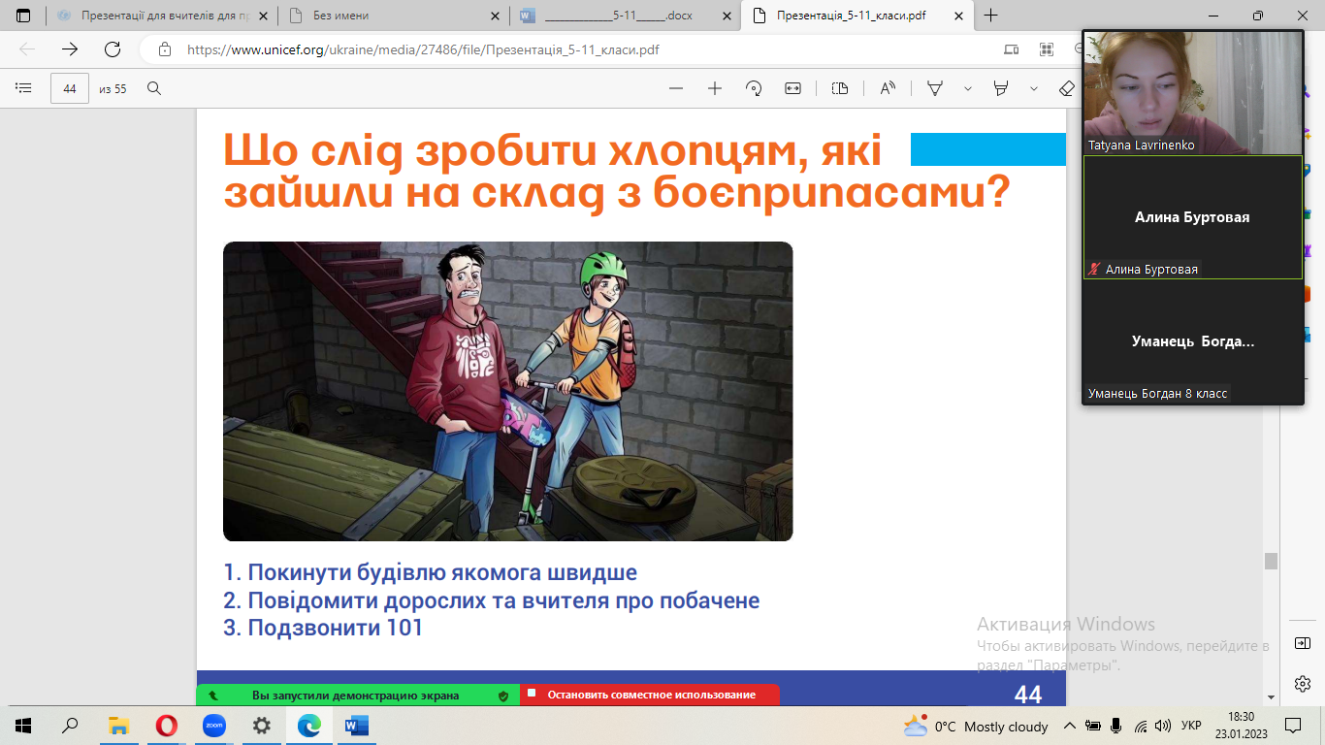Screen dimensions: 1325x745
Task: Open Word from the taskbar
Action: pyautogui.click(x=356, y=726)
